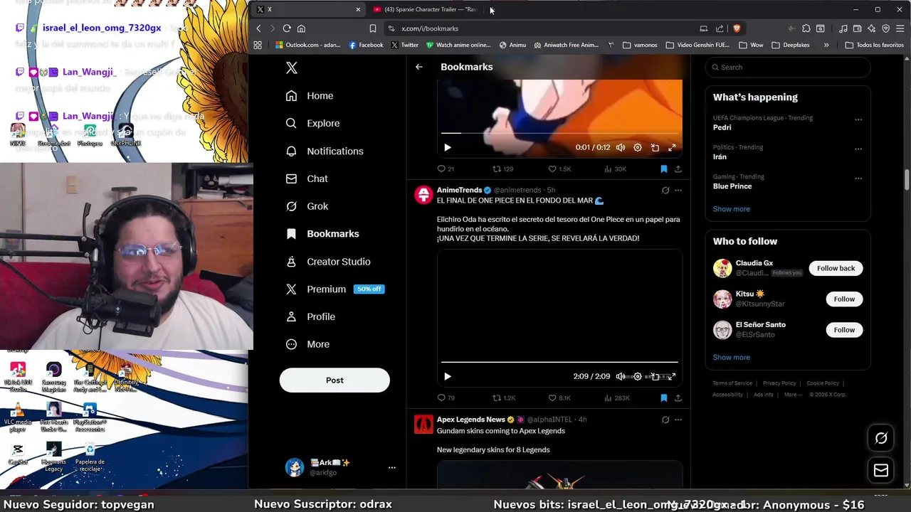Reload page in browser toolbar
The width and height of the screenshot is (911, 512).
tap(287, 28)
